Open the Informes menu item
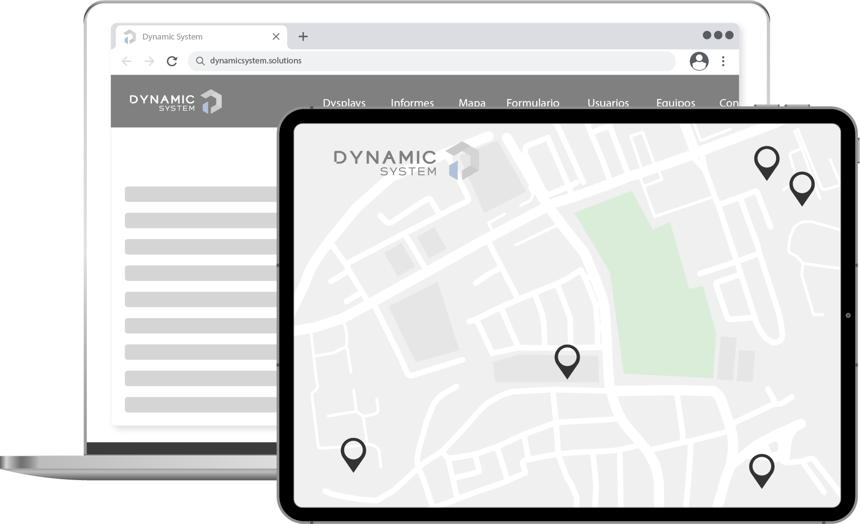 412,102
